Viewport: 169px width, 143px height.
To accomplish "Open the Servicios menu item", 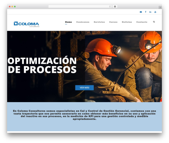I will [x=99, y=22].
